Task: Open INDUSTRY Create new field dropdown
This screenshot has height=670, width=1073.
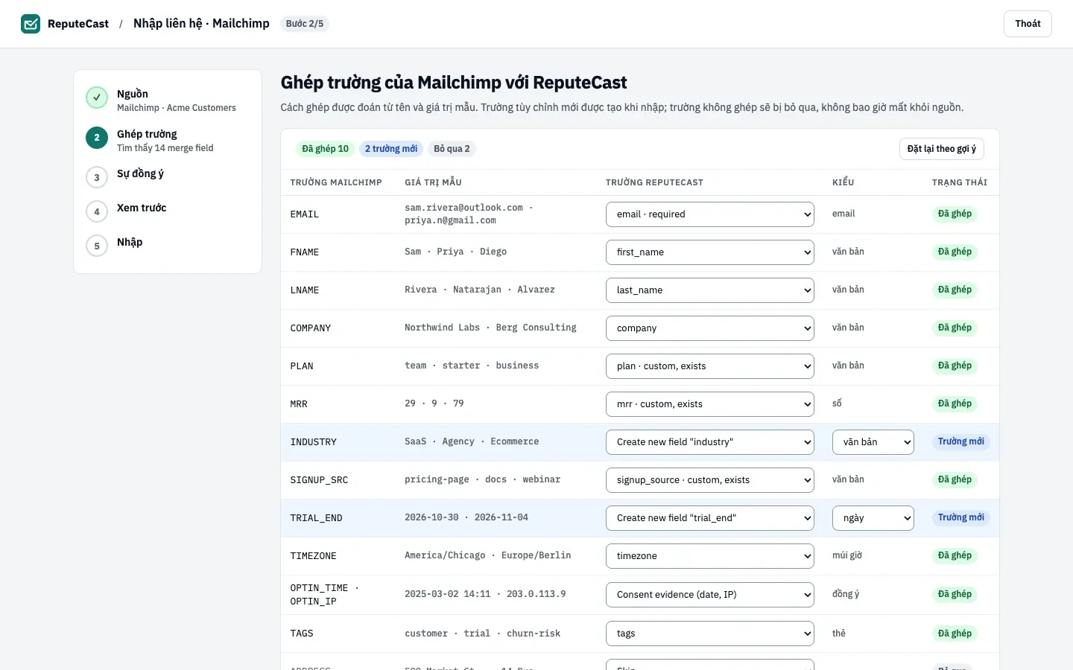Action: click(x=710, y=442)
